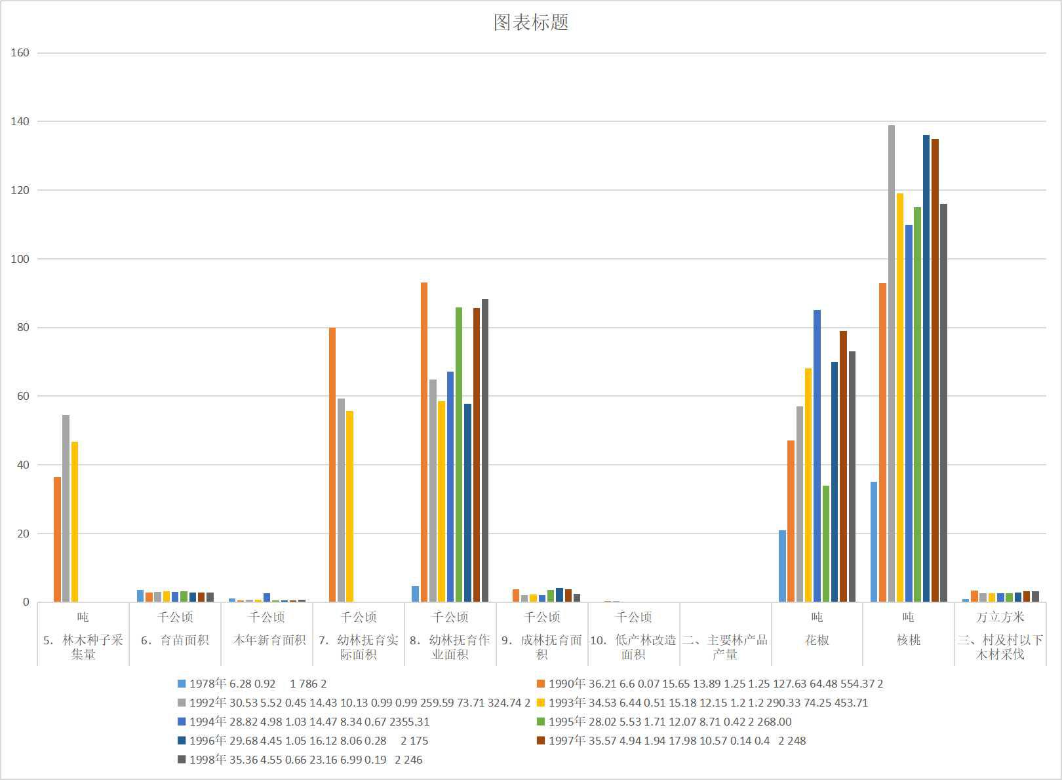The image size is (1062, 780).
Task: Select legend entry text starting 1994年 28.82
Action: coord(309,722)
